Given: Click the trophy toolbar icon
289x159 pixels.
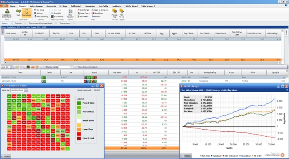Looking at the screenshot, I should point(37,67).
